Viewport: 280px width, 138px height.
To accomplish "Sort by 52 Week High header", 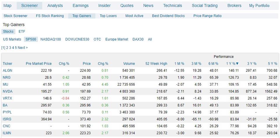I will point(156,63).
